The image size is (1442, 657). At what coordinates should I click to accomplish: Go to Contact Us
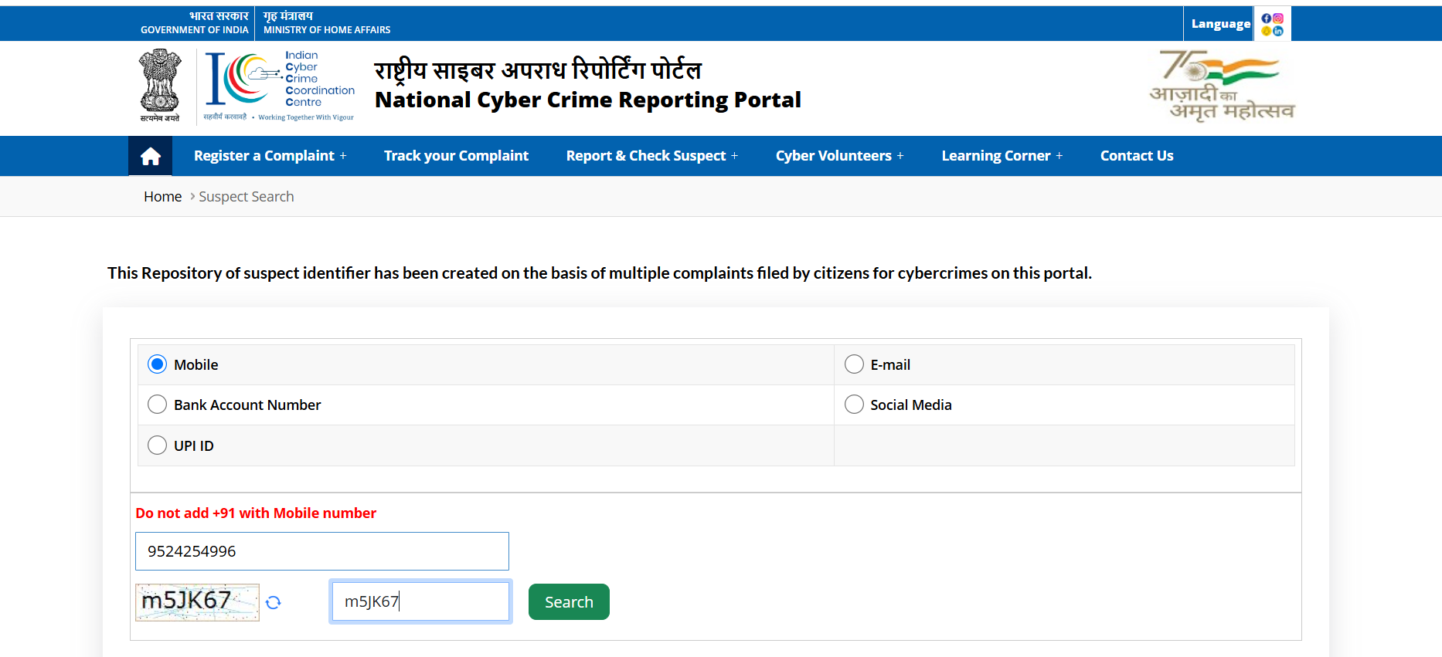(x=1136, y=156)
